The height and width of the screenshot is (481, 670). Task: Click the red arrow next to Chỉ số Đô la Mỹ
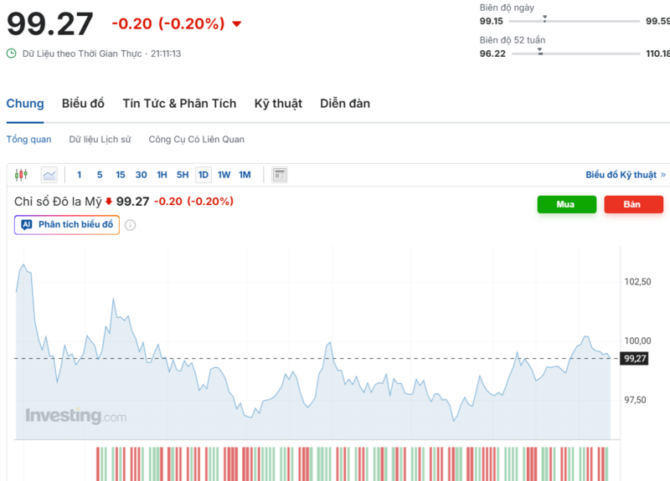(109, 202)
